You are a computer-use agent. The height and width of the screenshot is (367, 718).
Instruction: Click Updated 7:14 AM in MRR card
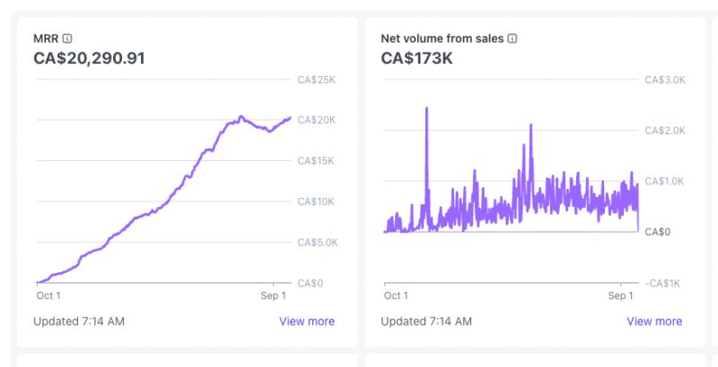pos(78,321)
